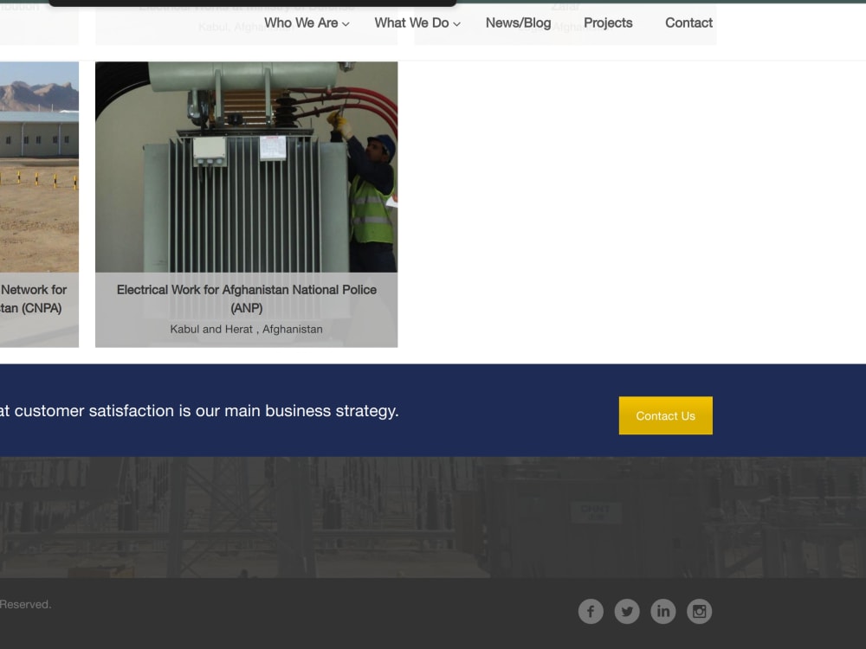This screenshot has width=866, height=649.
Task: Select the customer satisfaction business strategy text
Action: pos(199,411)
